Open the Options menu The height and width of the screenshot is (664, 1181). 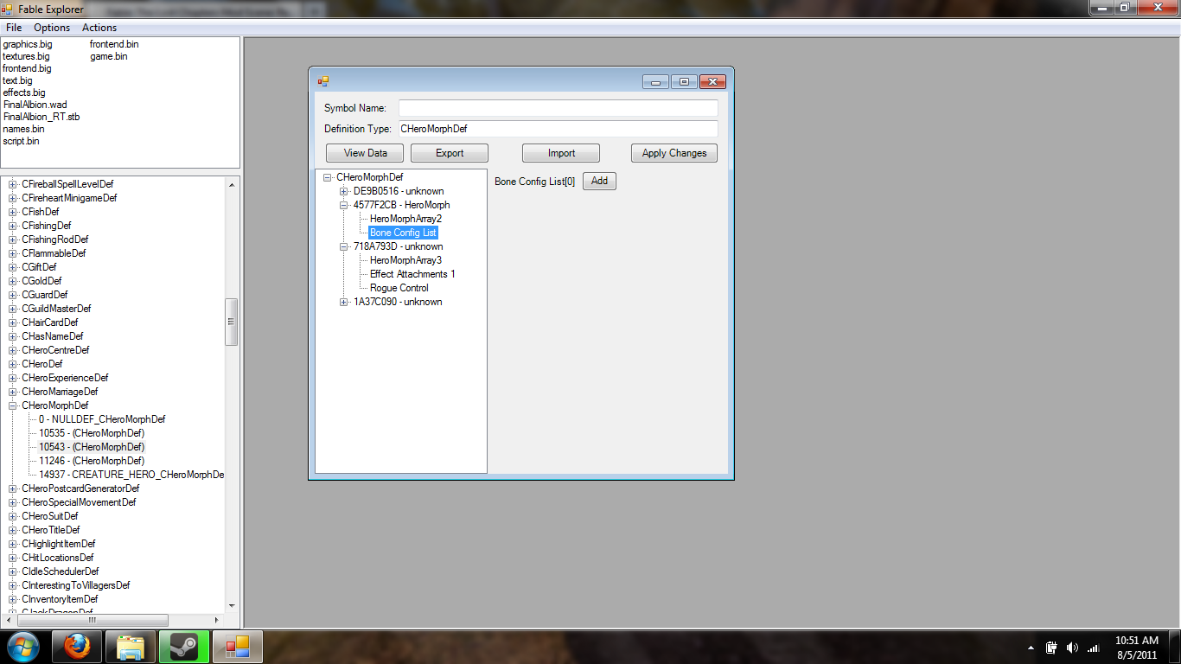[52, 28]
